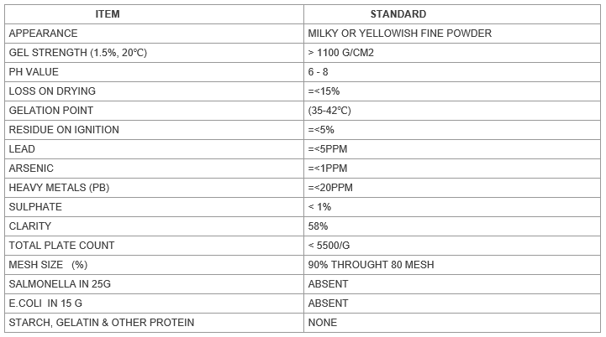Click the LOSS ON DRYING cell

click(52, 91)
